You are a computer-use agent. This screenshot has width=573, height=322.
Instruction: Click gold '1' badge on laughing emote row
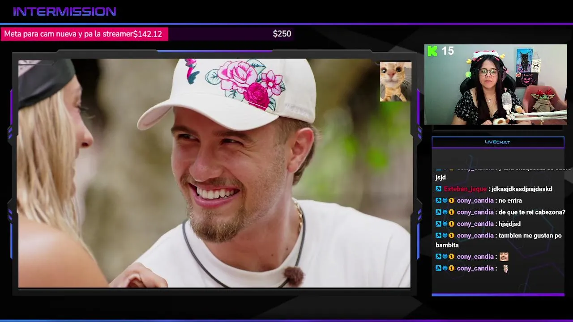coord(452,257)
